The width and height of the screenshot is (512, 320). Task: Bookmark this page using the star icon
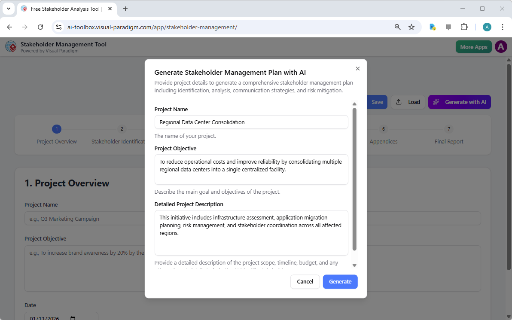(x=411, y=27)
